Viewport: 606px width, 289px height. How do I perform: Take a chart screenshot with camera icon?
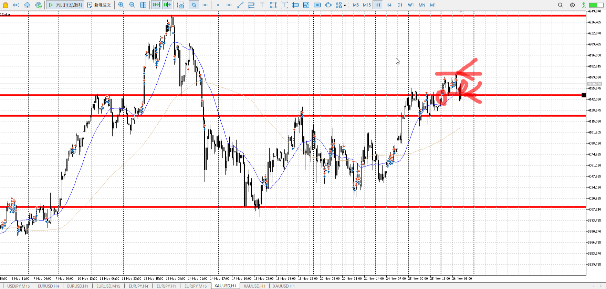coord(181,5)
